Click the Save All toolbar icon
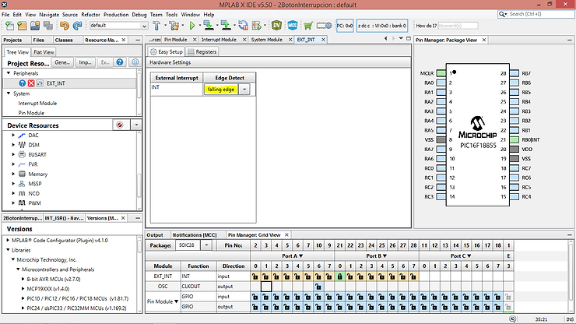The image size is (576, 324). 47,26
